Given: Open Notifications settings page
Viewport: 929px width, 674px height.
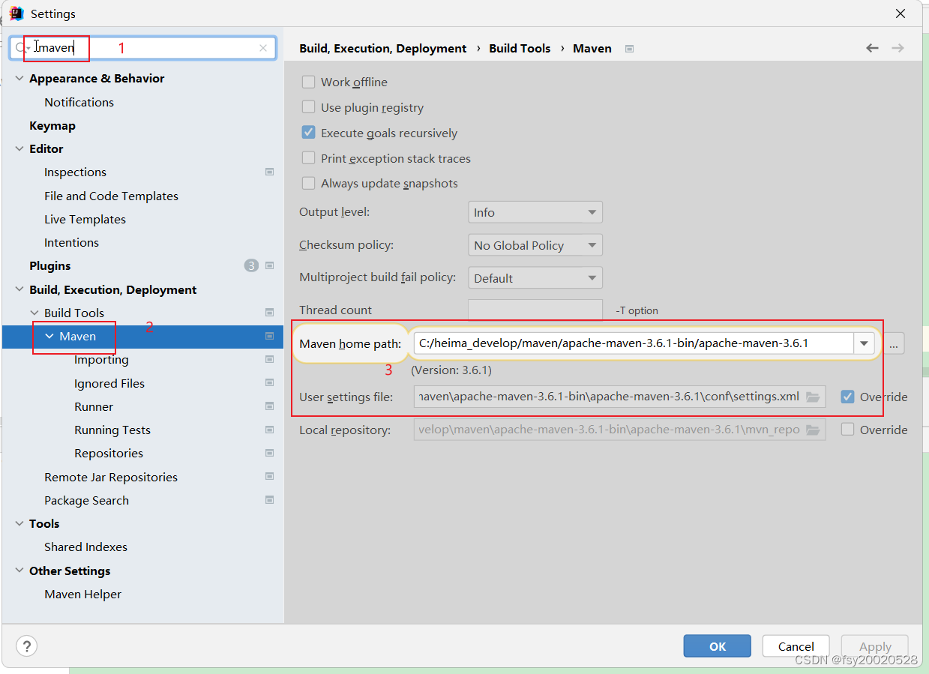Looking at the screenshot, I should [79, 102].
